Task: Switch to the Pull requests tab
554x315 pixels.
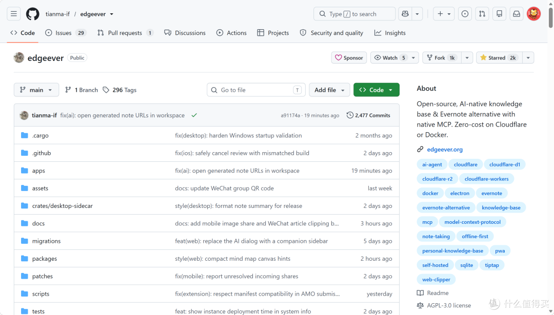Action: coord(126,33)
